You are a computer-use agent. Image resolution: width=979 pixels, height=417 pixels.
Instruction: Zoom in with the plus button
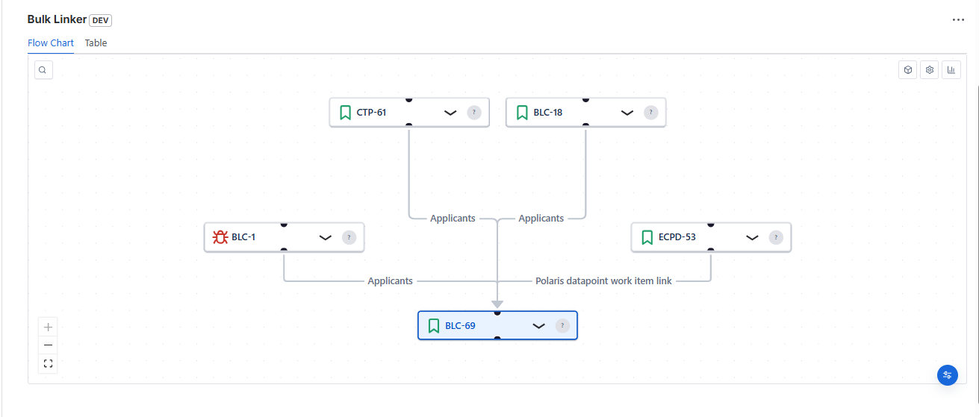pos(48,327)
